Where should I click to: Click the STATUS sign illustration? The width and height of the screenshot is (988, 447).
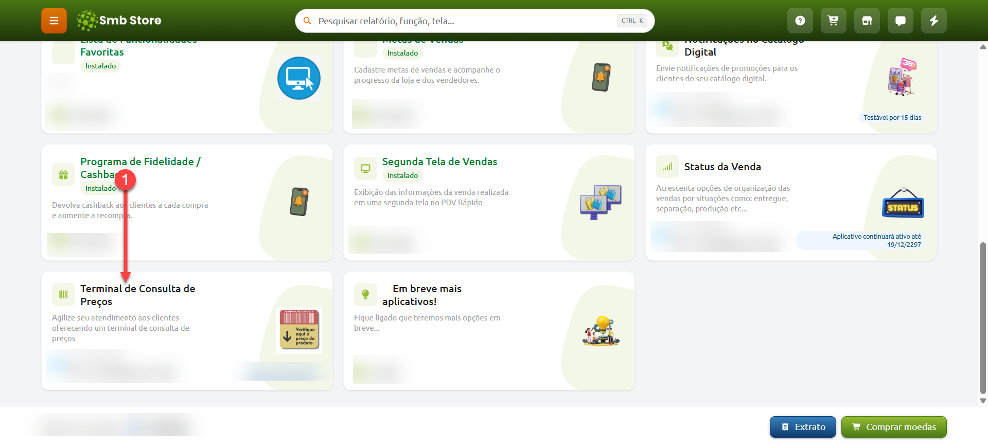pyautogui.click(x=903, y=203)
